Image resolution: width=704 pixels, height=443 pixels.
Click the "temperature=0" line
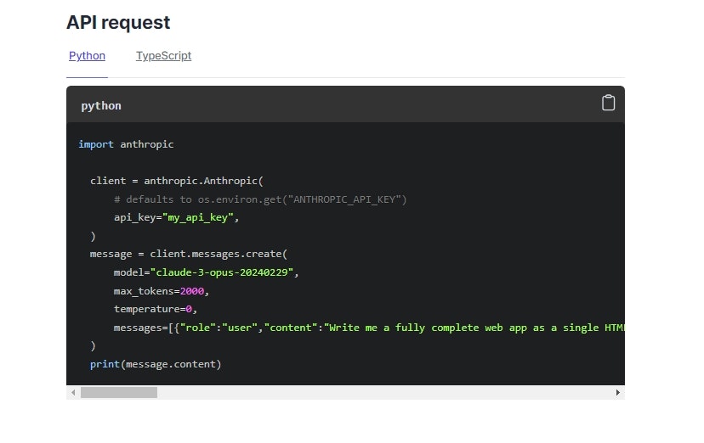pos(156,309)
